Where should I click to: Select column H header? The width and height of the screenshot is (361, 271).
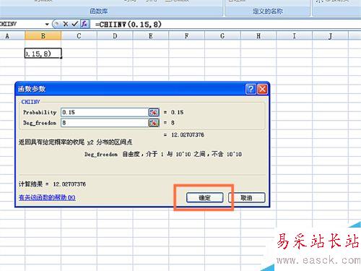click(x=258, y=36)
